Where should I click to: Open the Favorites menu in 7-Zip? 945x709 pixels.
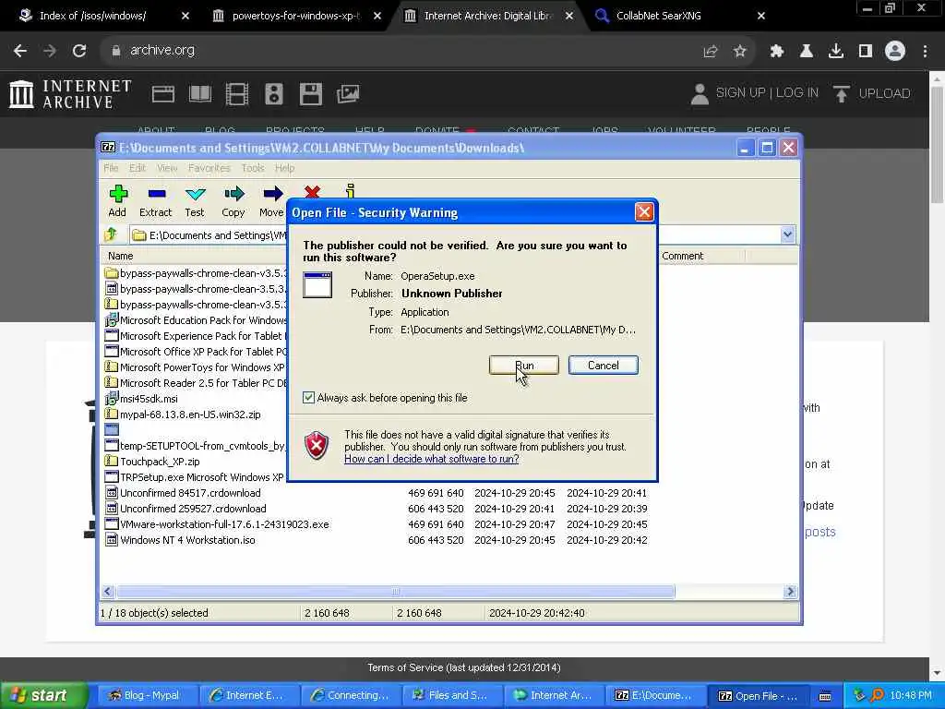(x=209, y=168)
